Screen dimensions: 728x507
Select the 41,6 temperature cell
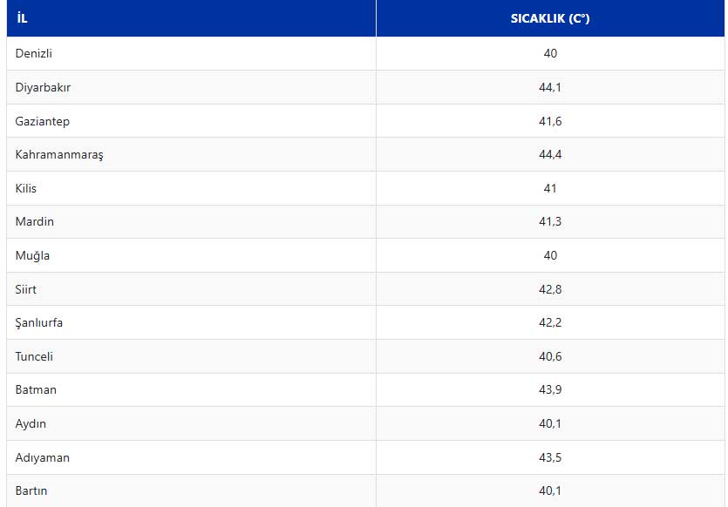pos(550,122)
